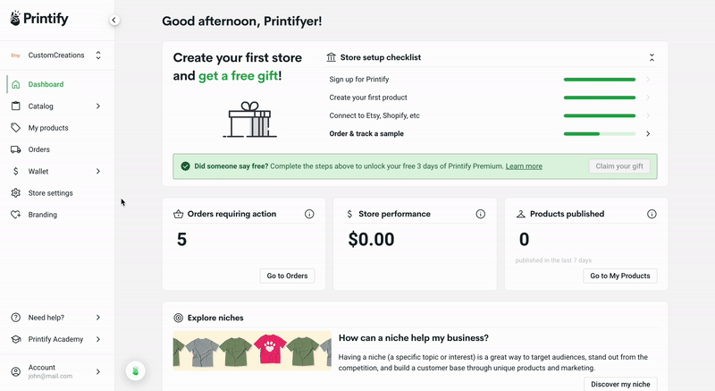
Task: Open the green Printify chat bubble icon
Action: (x=136, y=371)
